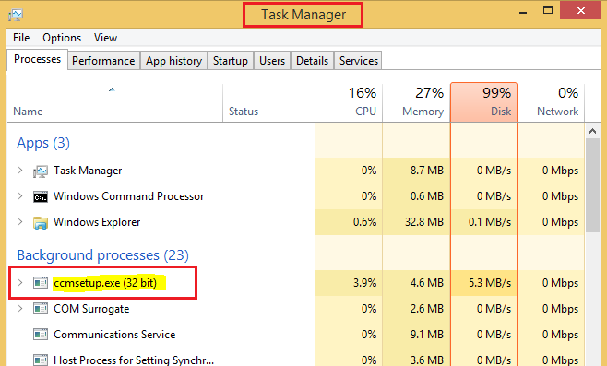Click the Task Manager app row icon
607x366 pixels.
tap(41, 171)
